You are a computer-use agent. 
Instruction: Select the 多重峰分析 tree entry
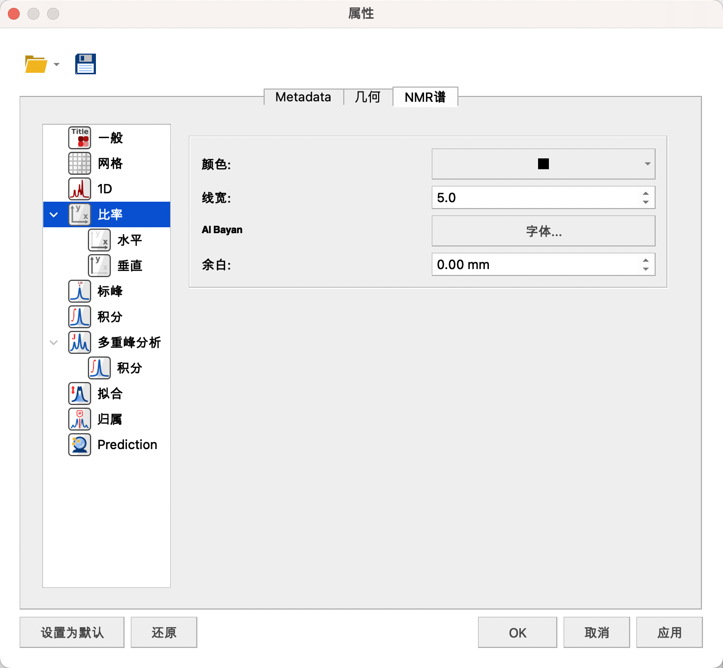129,342
